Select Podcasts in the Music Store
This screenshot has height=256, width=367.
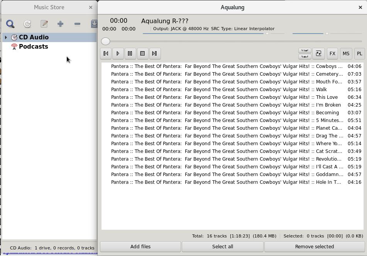coord(33,47)
